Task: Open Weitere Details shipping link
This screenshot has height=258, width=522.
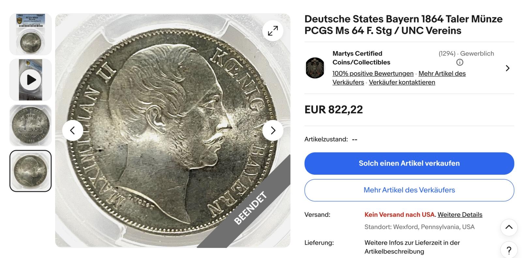Action: 460,215
